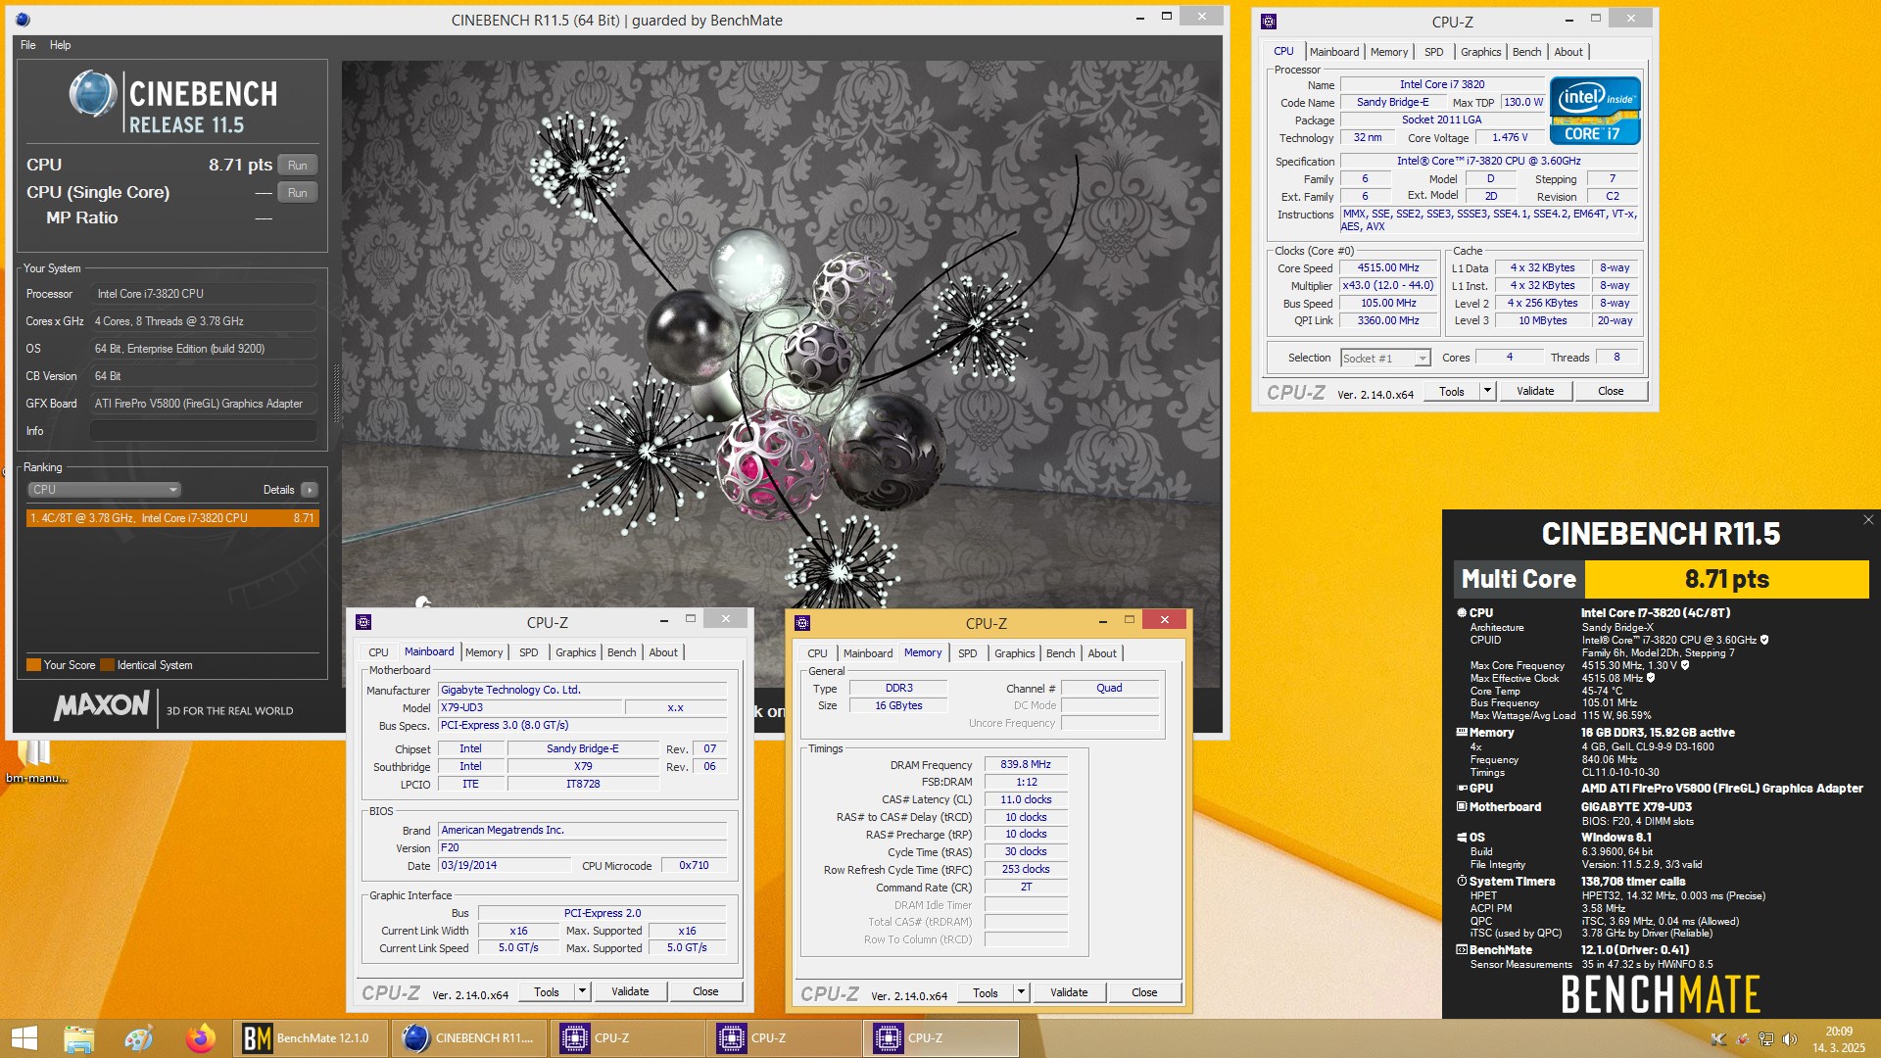Viewport: 1881px width, 1058px height.
Task: Open the volume speaker tray icon
Action: coord(1790,1039)
